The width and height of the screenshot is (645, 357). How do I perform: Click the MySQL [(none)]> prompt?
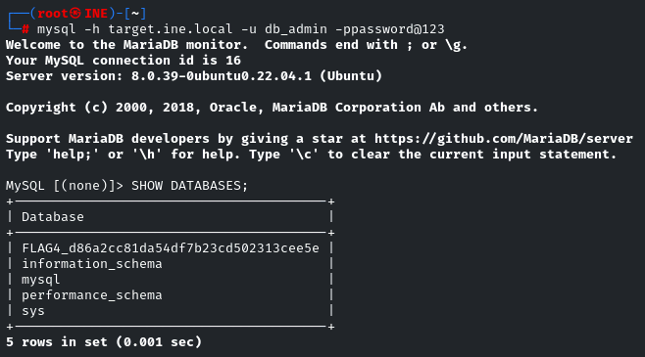point(65,186)
